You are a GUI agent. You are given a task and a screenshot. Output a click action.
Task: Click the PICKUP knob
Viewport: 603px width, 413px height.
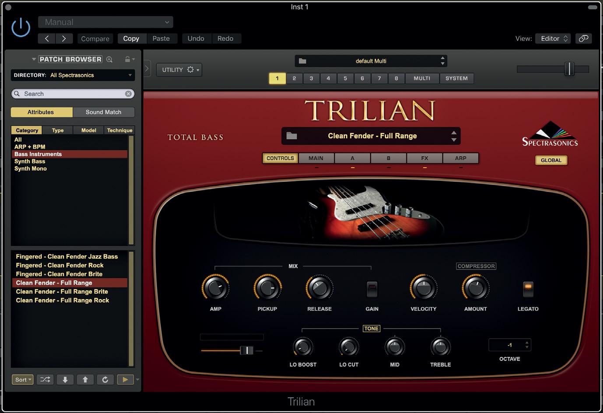click(x=267, y=288)
